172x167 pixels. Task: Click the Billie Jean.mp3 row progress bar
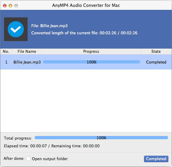(x=92, y=62)
